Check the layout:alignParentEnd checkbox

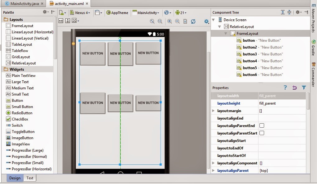click(x=262, y=125)
